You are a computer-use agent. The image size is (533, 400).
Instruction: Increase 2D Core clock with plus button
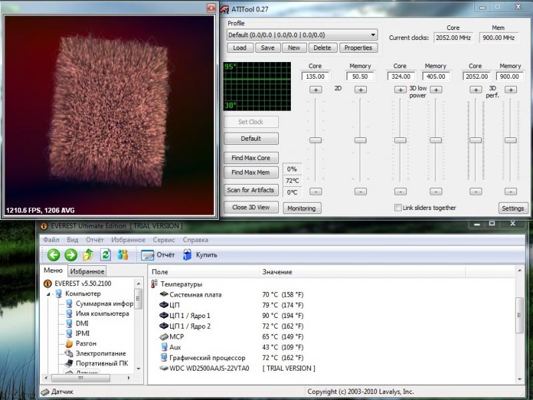click(x=316, y=90)
